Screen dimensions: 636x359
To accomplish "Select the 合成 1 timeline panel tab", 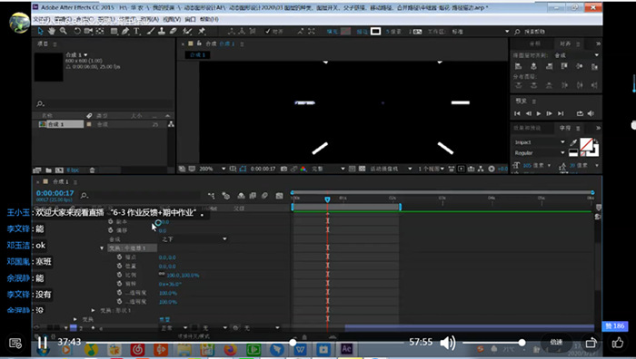I will click(x=61, y=181).
